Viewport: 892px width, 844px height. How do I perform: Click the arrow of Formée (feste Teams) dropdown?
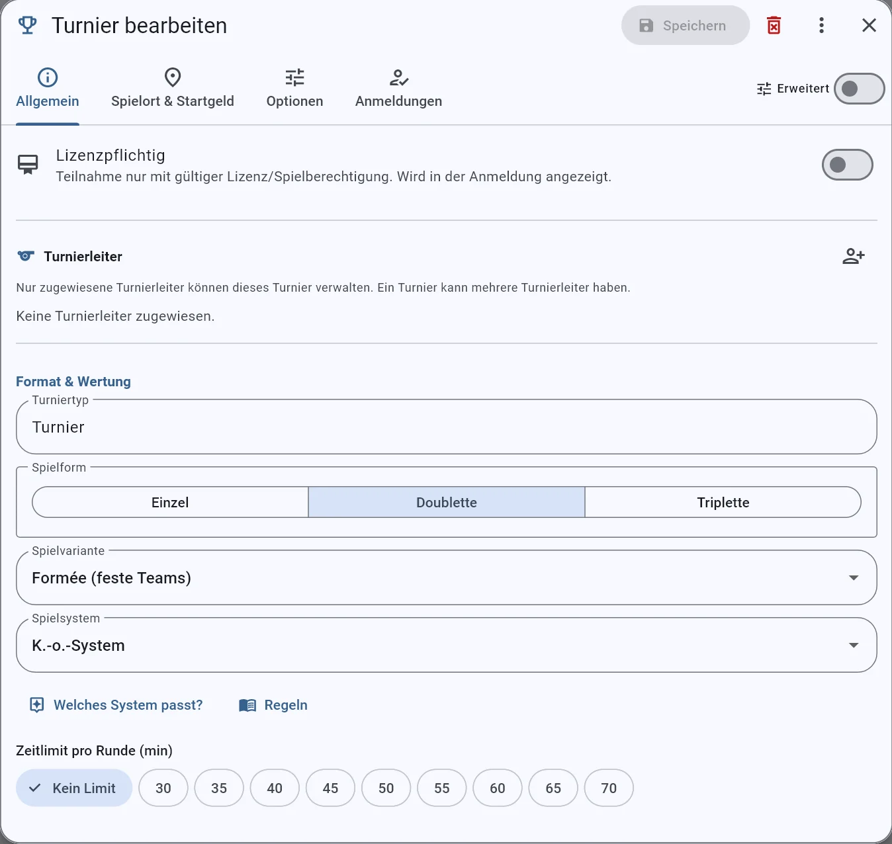point(854,578)
